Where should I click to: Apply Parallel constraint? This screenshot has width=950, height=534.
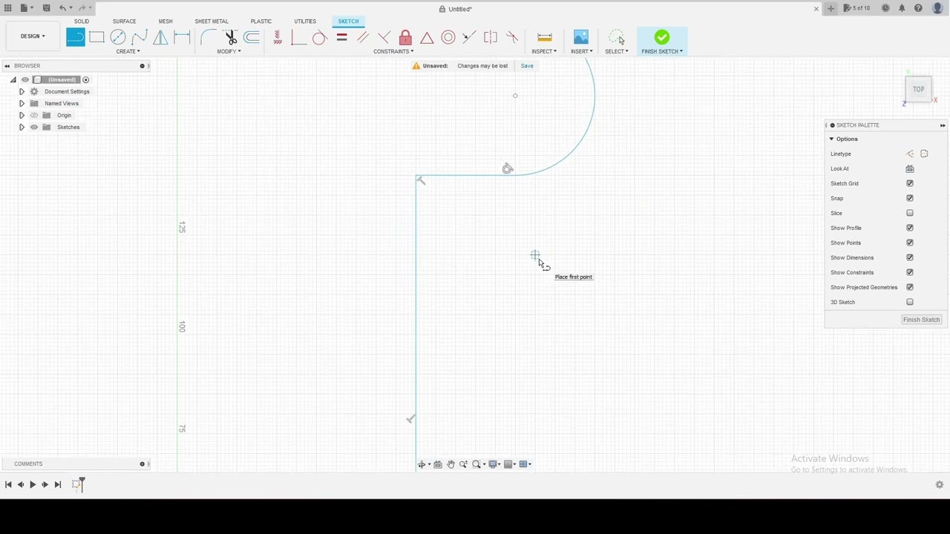point(362,37)
